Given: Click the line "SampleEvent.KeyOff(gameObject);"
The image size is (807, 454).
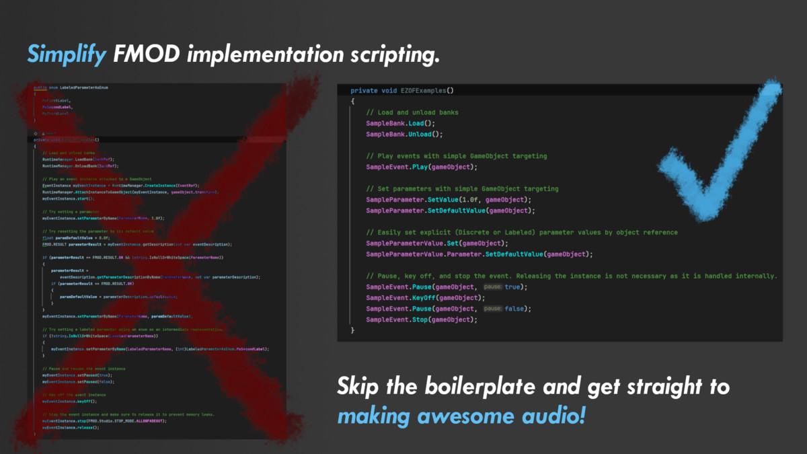Looking at the screenshot, I should [x=426, y=298].
